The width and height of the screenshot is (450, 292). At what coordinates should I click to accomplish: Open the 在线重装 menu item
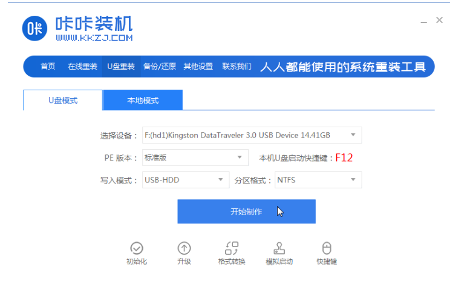(82, 67)
